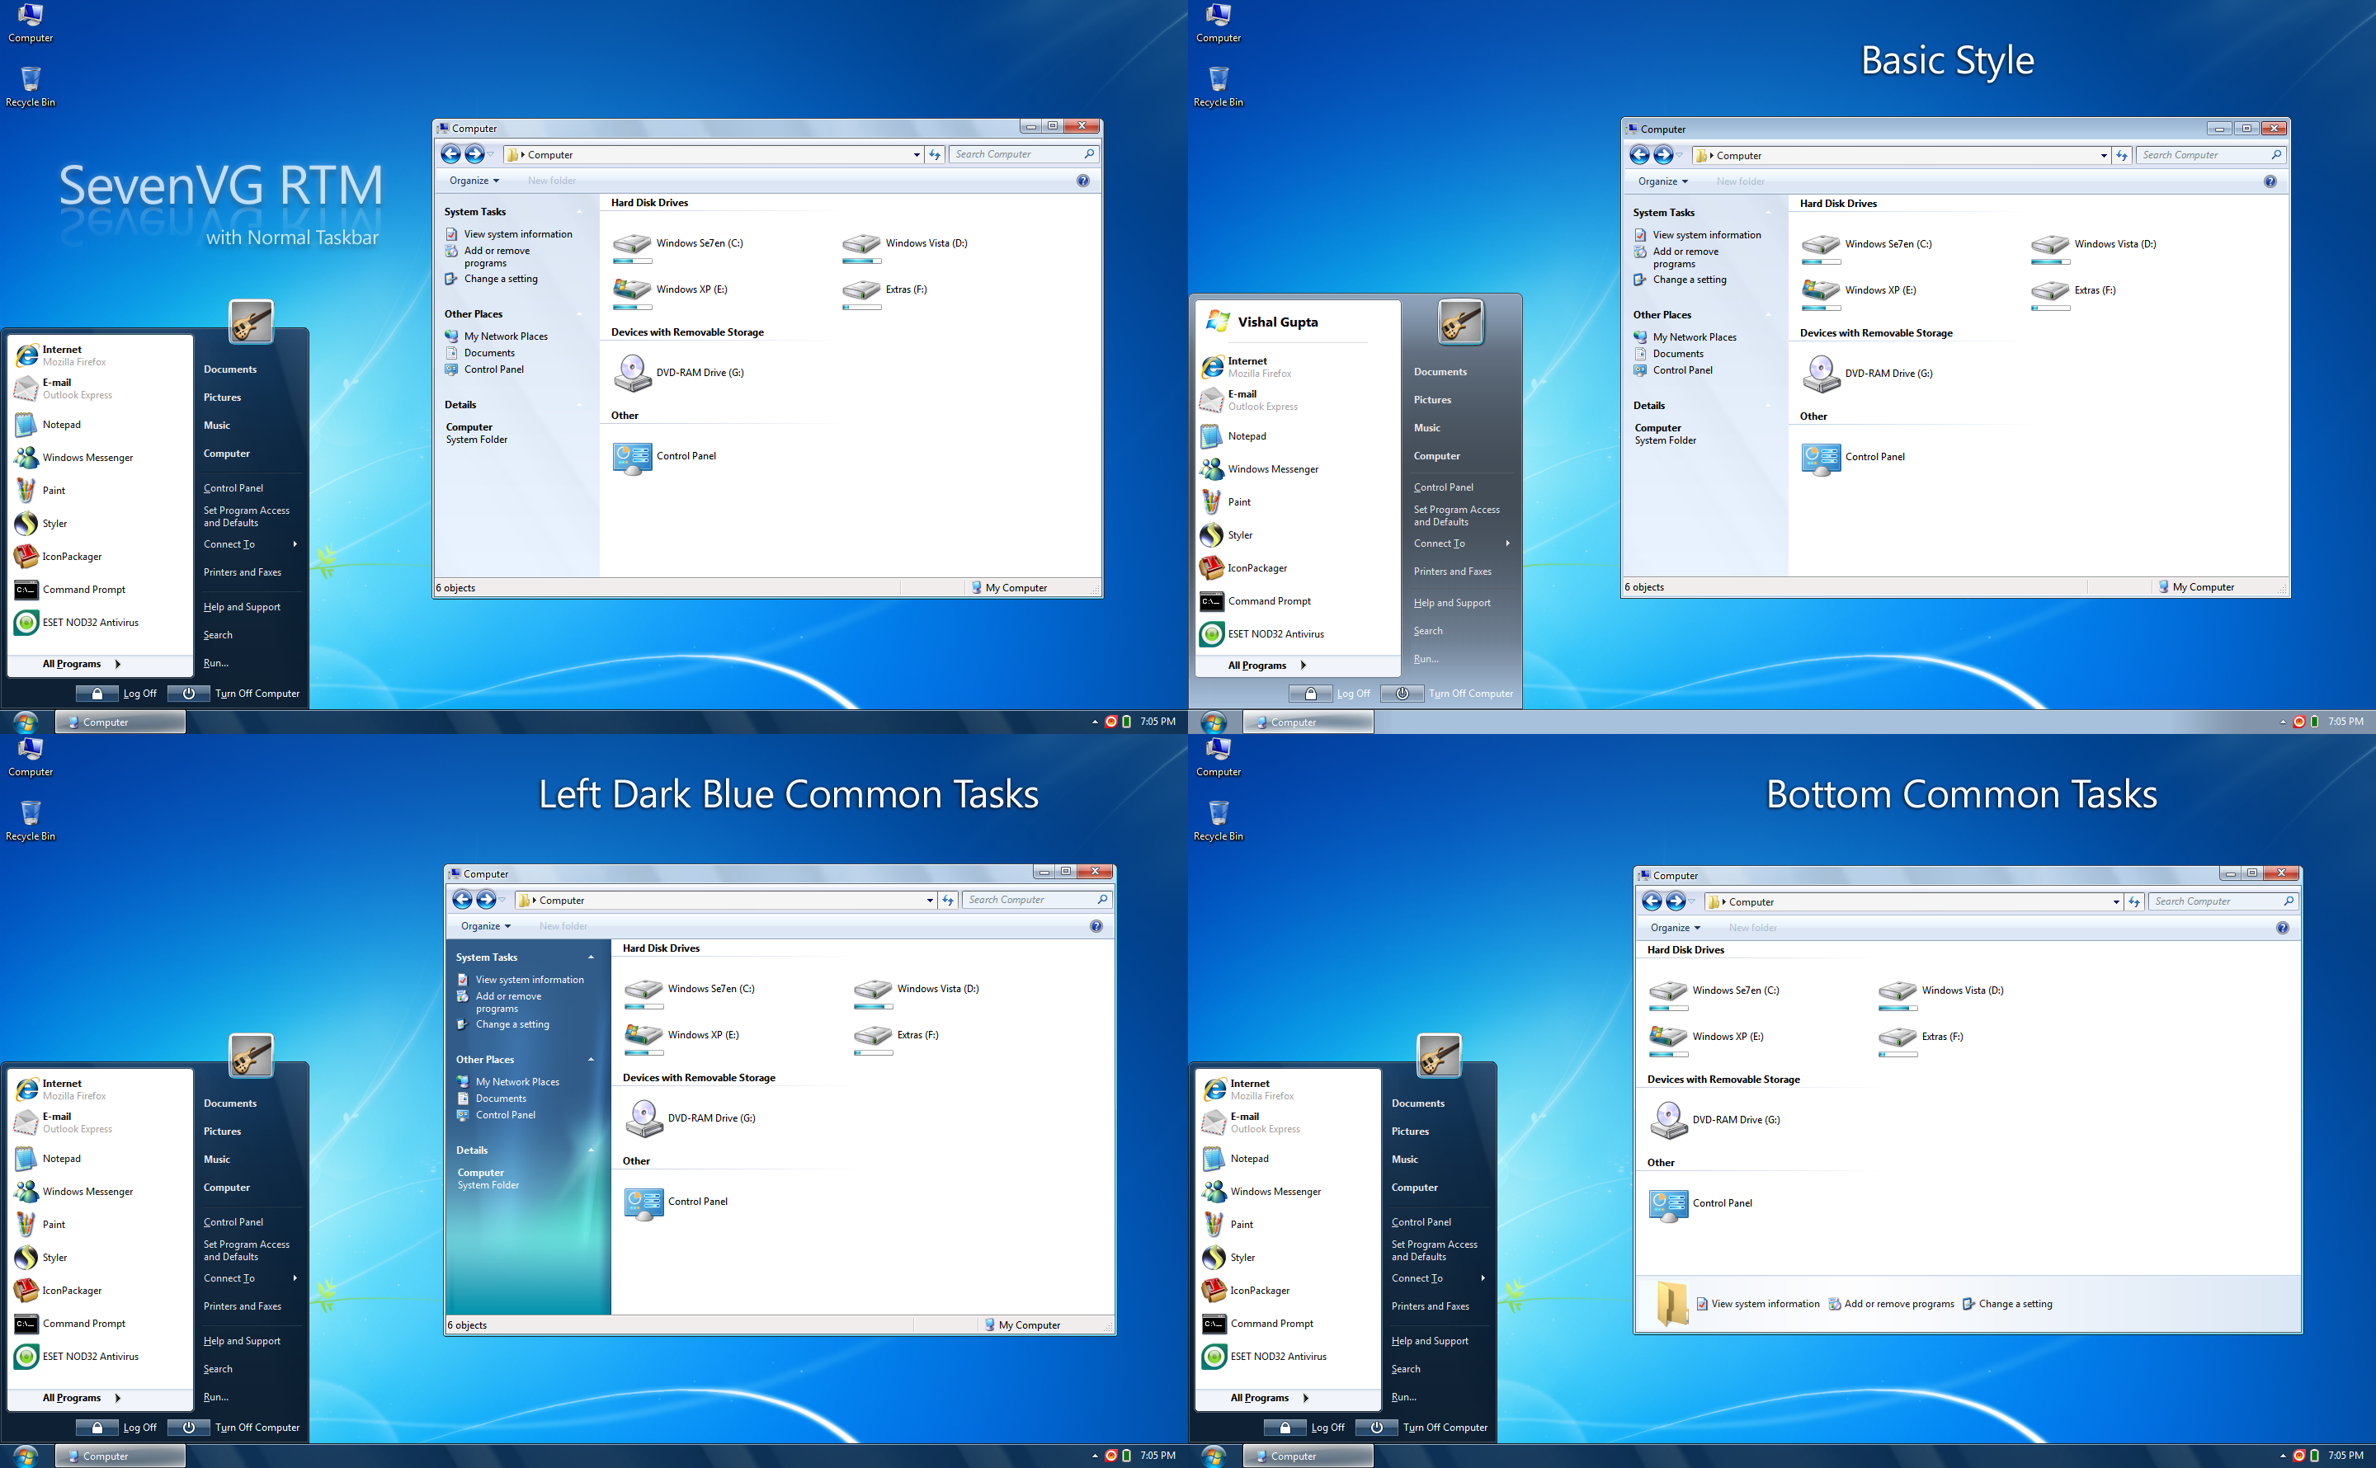Start Styler from the start menu
The height and width of the screenshot is (1468, 2376).
55,524
